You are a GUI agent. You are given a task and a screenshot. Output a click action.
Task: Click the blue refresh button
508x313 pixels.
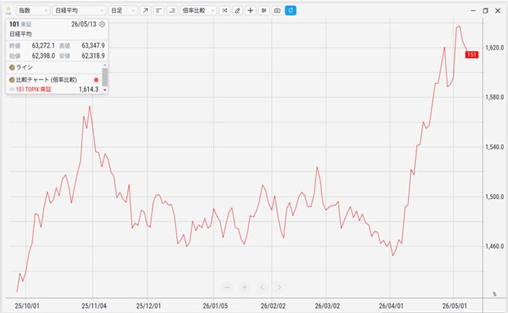[291, 11]
